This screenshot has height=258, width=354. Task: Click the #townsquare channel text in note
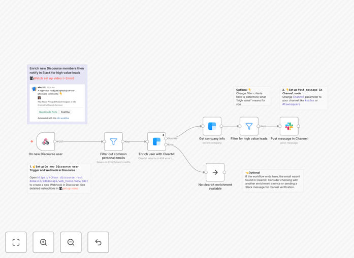coord(291,104)
